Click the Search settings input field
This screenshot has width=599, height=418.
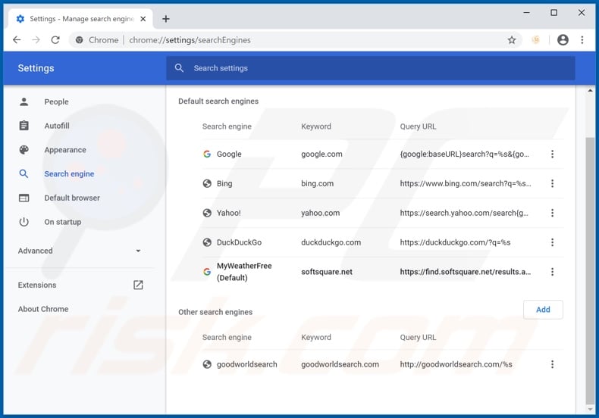(371, 68)
